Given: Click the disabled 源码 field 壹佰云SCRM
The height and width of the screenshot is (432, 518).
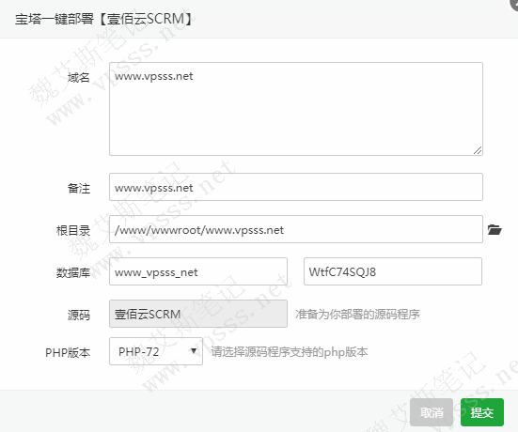Looking at the screenshot, I should (198, 314).
